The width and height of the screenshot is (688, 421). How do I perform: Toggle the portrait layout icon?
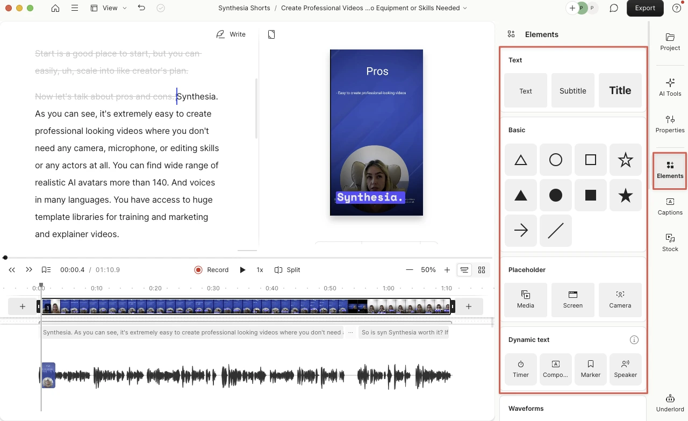(x=271, y=34)
